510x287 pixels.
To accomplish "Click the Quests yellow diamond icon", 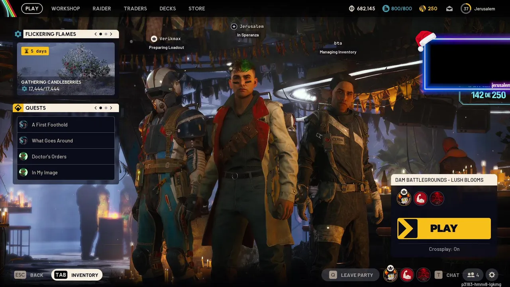I will pyautogui.click(x=18, y=108).
